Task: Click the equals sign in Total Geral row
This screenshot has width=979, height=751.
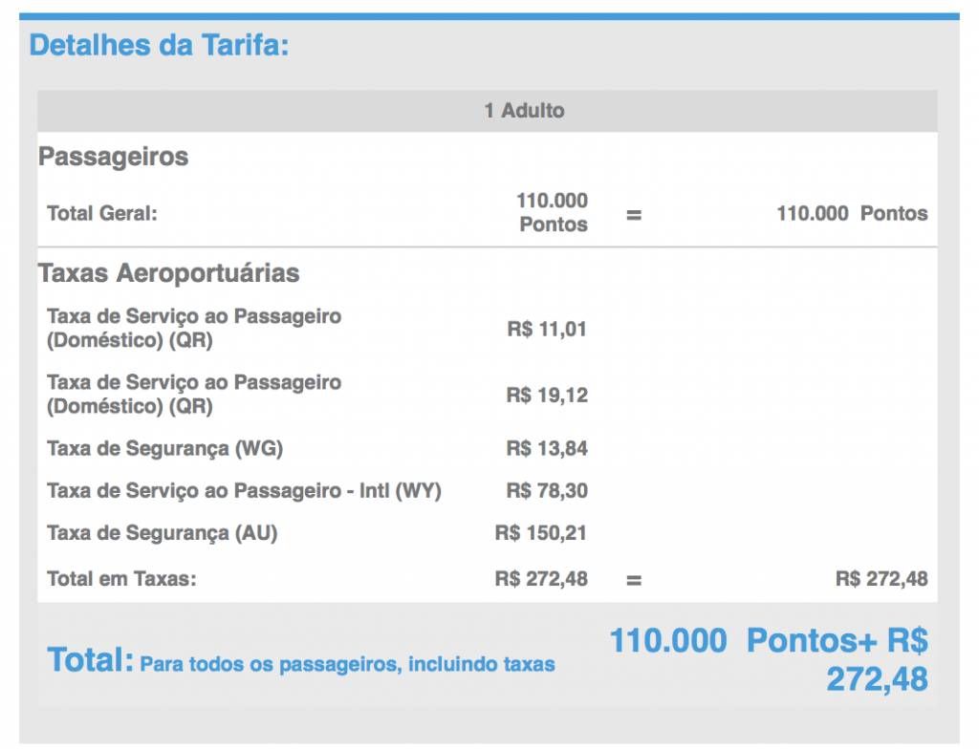Action: [634, 215]
